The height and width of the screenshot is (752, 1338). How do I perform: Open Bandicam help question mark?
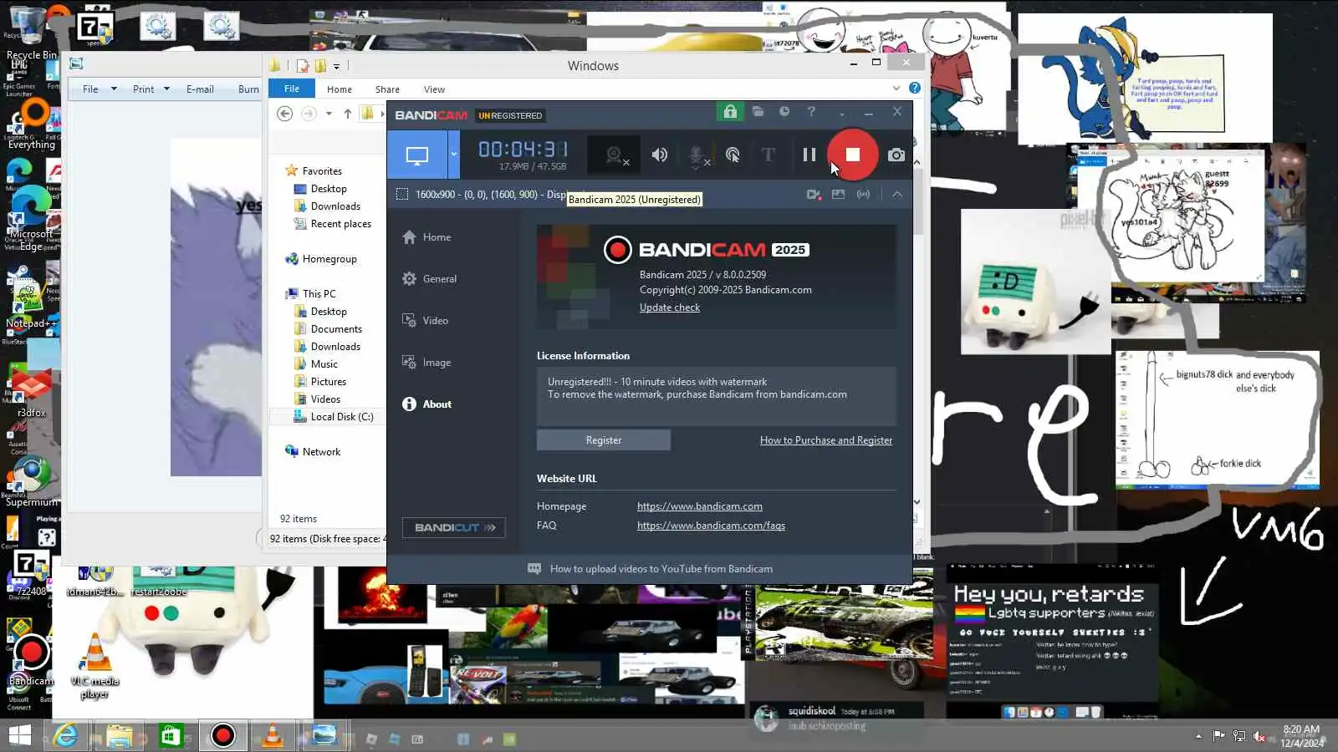811,111
